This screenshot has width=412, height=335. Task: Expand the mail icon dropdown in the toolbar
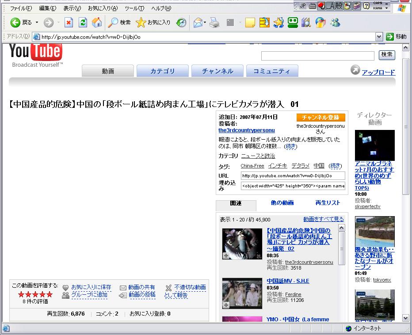pos(205,23)
